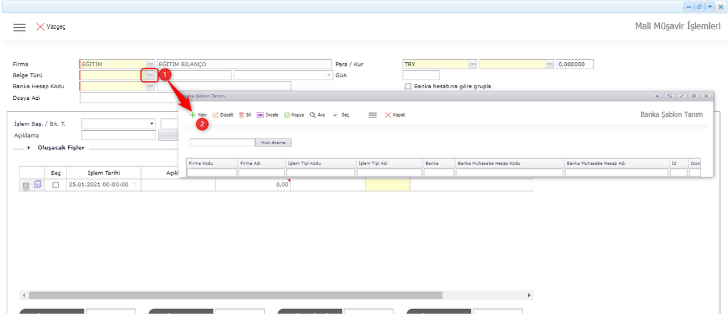This screenshot has width=728, height=314.
Task: Expand the Oluşacak Fişler section
Action: click(29, 148)
